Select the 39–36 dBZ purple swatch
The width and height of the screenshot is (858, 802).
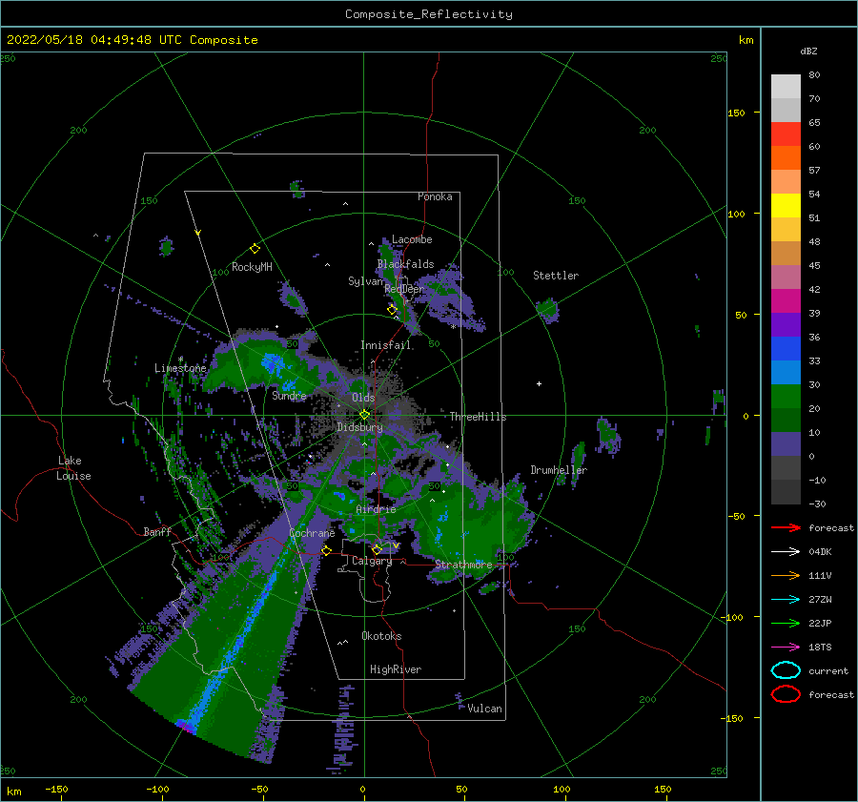coord(786,325)
